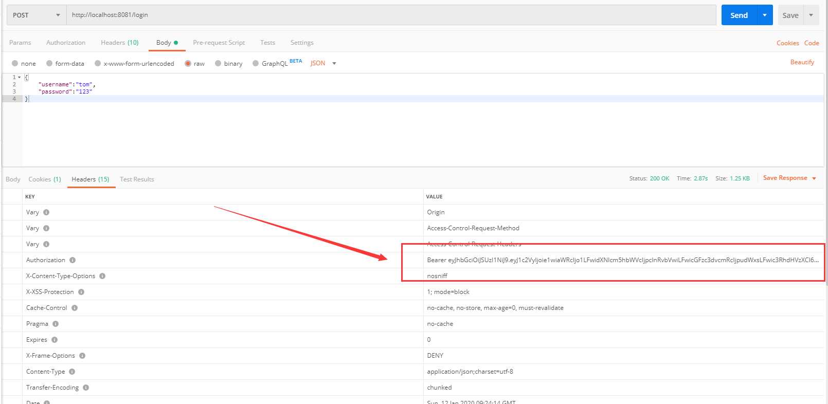The image size is (828, 404).
Task: Open the JSON format dropdown
Action: point(323,63)
